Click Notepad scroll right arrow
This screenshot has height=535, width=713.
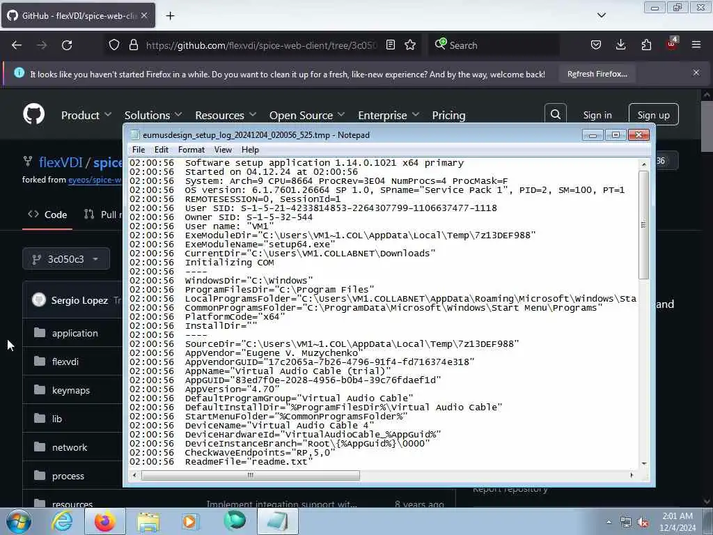tap(632, 475)
